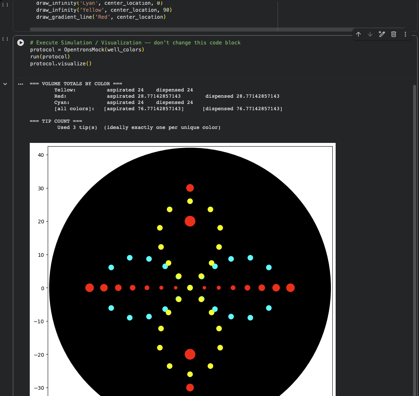Open the output options three-dot menu
The width and height of the screenshot is (419, 396).
tap(21, 84)
